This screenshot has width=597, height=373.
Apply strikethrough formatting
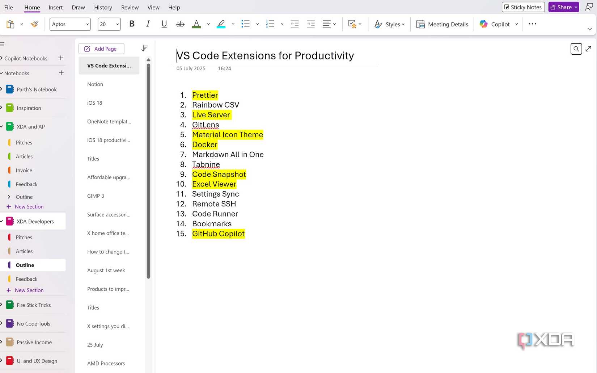point(180,24)
